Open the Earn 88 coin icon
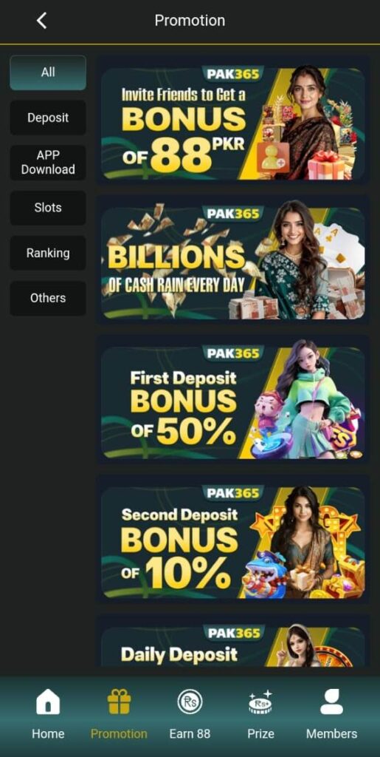Image resolution: width=380 pixels, height=757 pixels. click(x=190, y=702)
